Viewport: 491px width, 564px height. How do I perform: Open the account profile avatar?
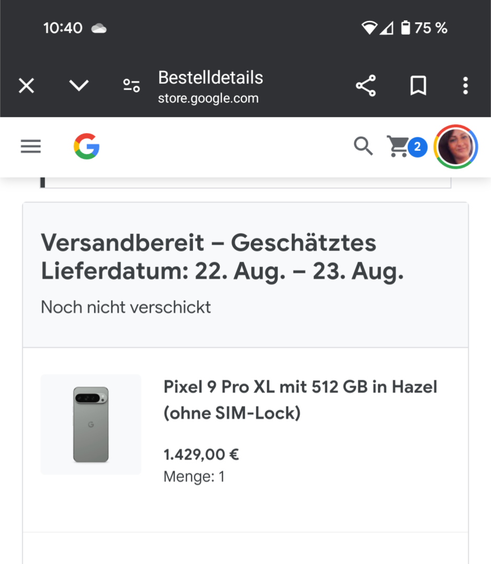pos(456,147)
